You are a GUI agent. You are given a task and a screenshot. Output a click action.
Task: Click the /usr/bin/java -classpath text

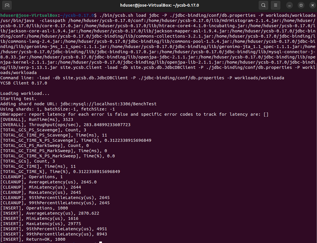(x=33, y=21)
